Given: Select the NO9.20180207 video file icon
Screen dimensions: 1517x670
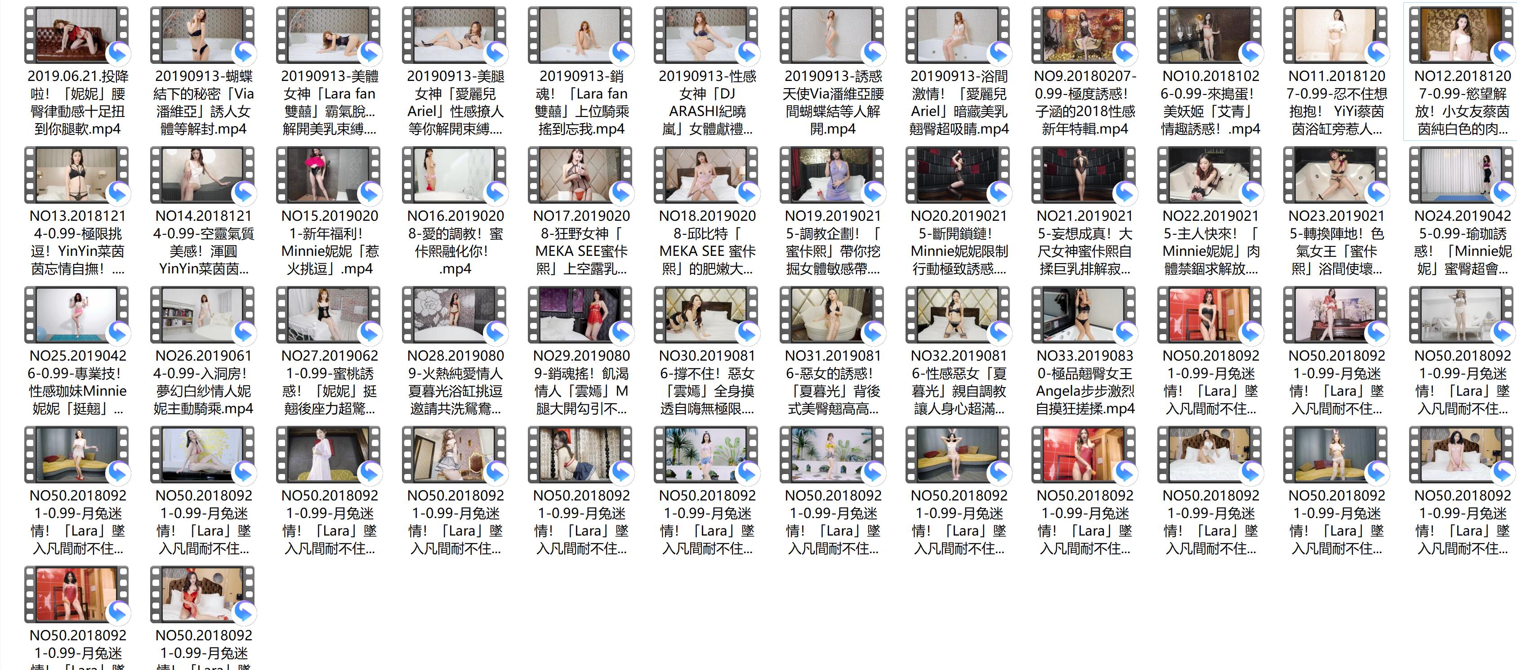Looking at the screenshot, I should pyautogui.click(x=1084, y=36).
